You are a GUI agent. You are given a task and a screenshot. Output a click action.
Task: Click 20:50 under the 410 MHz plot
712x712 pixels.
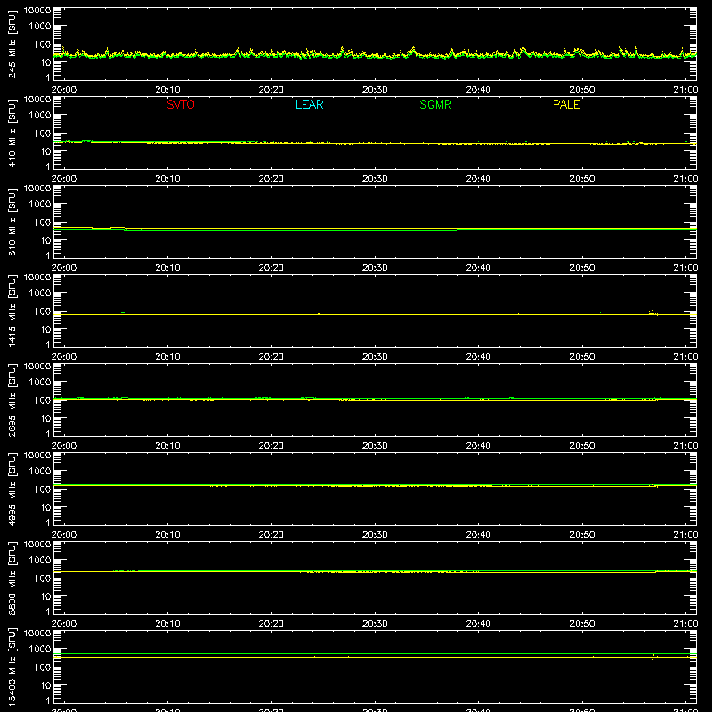[x=582, y=179]
